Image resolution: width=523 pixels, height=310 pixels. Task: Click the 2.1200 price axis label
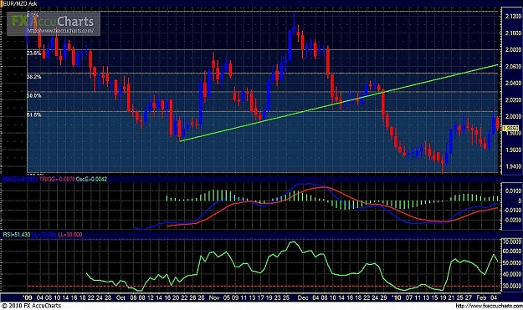(x=513, y=17)
